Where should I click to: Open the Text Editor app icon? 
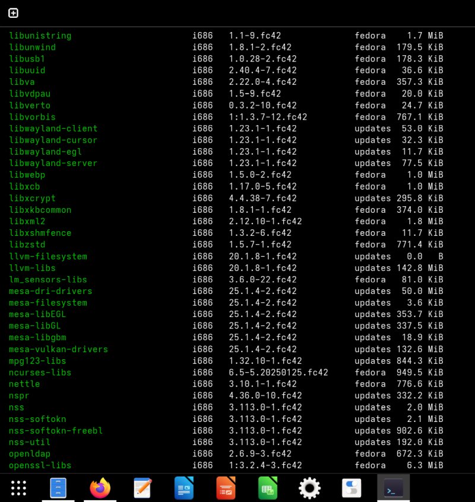[x=142, y=487]
